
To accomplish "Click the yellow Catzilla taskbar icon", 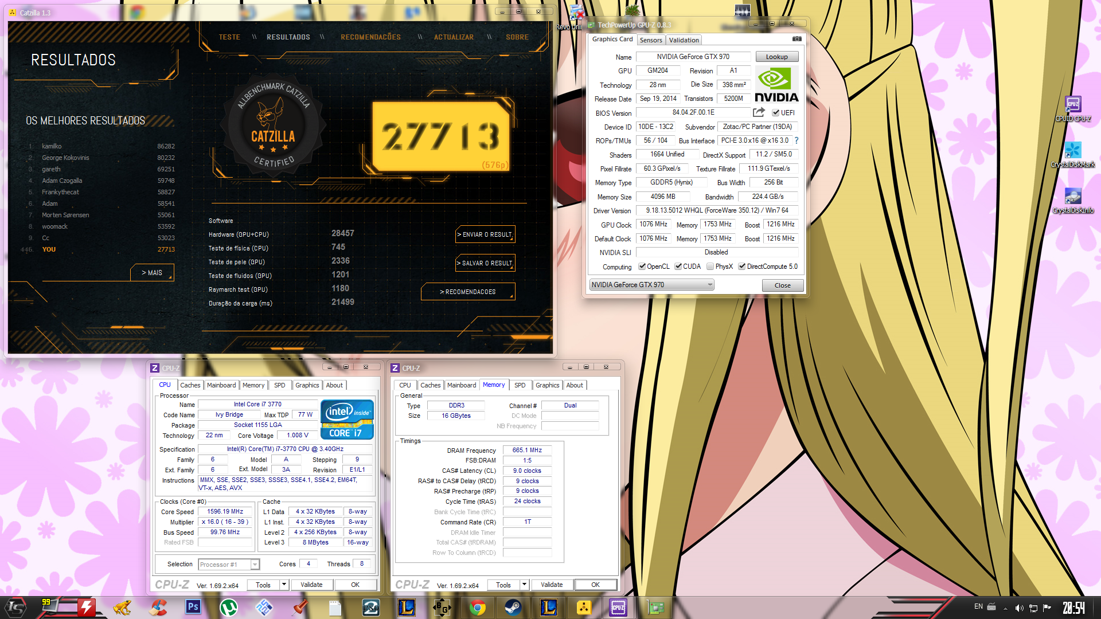I will coord(584,607).
